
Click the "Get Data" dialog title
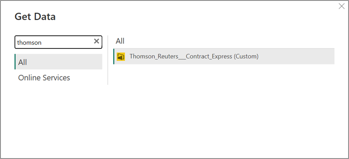[x=35, y=17]
